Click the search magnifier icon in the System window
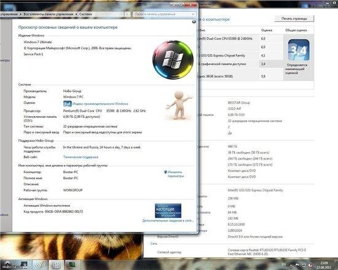 [x=193, y=14]
